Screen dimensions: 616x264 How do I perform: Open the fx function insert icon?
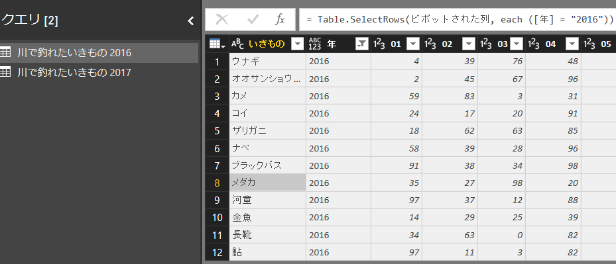coord(280,19)
